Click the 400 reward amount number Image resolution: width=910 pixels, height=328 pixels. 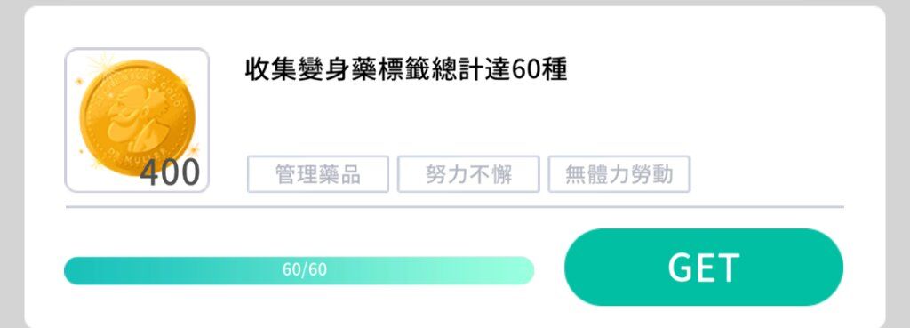coord(170,172)
